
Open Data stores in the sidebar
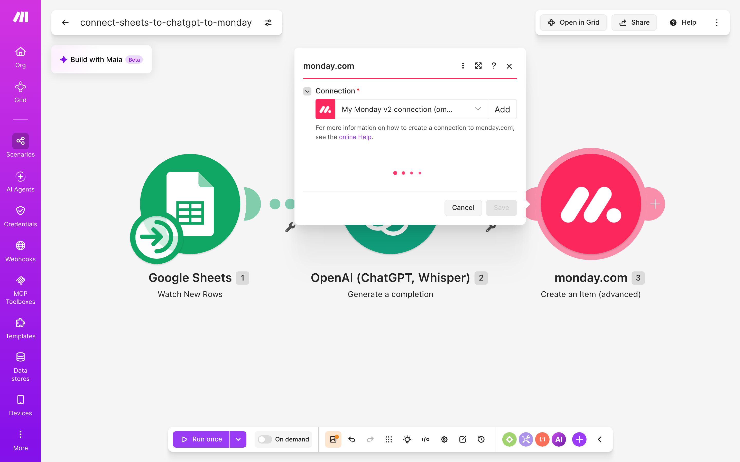pyautogui.click(x=21, y=367)
